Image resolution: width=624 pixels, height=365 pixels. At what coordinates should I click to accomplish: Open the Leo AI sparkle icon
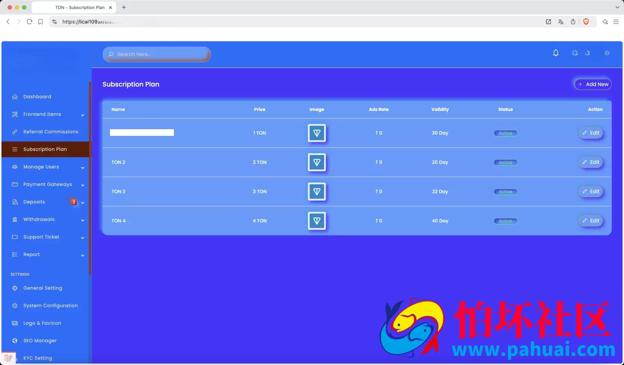pos(605,22)
